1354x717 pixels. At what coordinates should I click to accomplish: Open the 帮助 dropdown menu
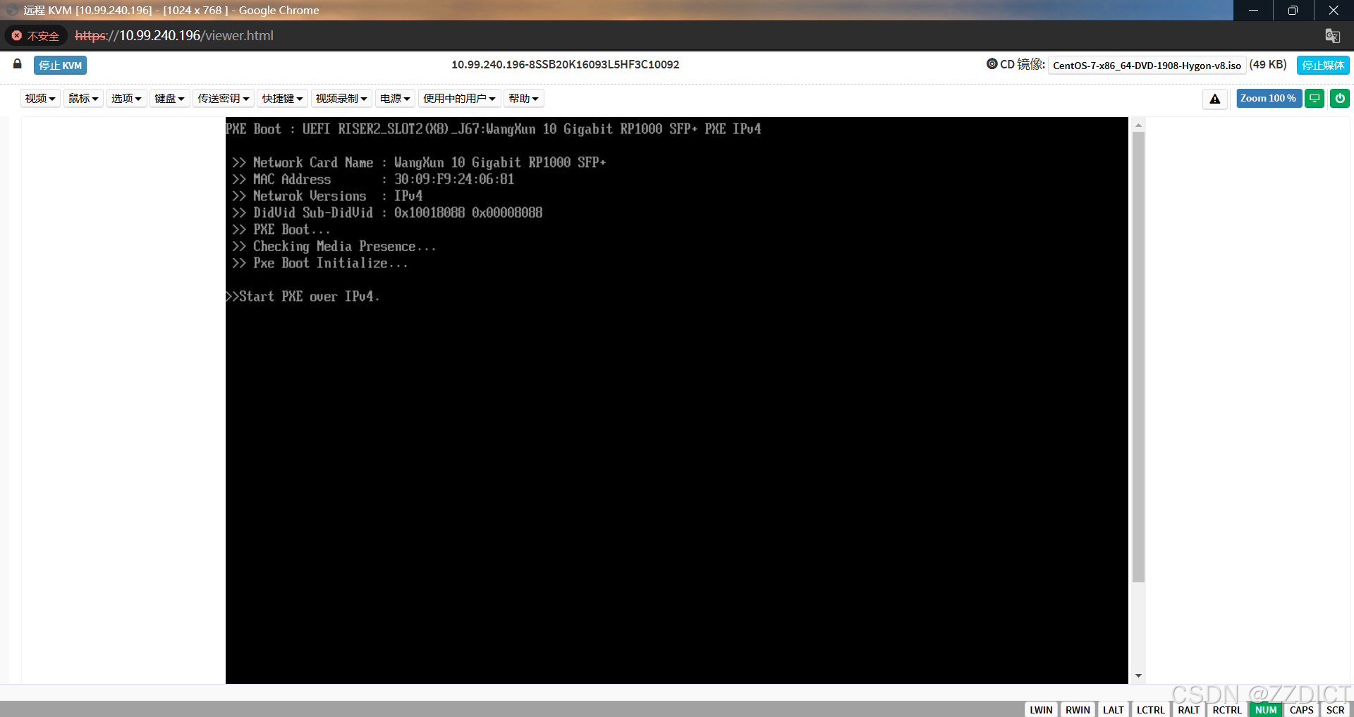click(x=523, y=99)
